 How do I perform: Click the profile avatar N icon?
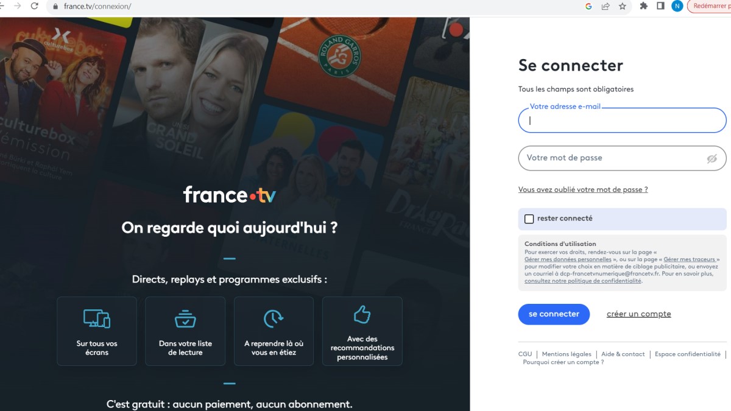click(677, 6)
